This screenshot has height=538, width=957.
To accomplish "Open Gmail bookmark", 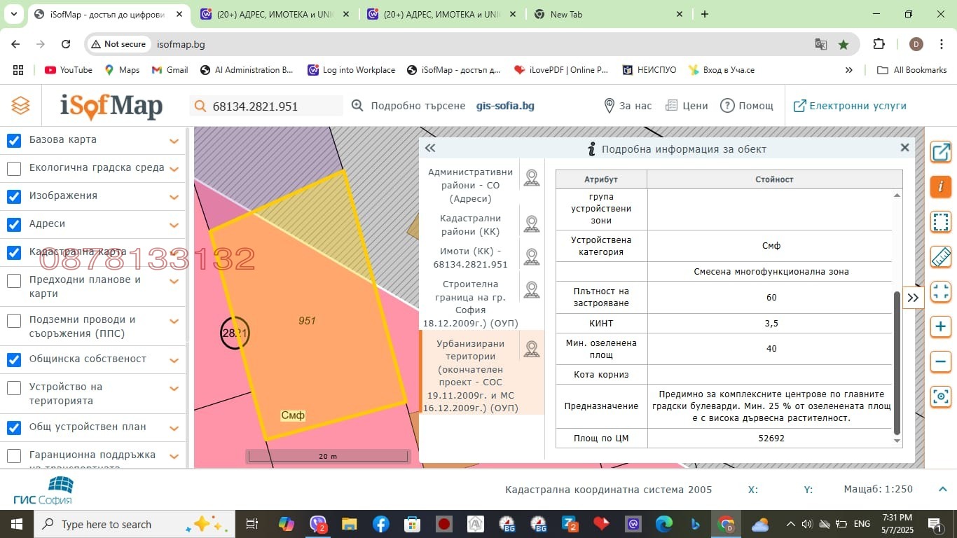I will (x=170, y=70).
